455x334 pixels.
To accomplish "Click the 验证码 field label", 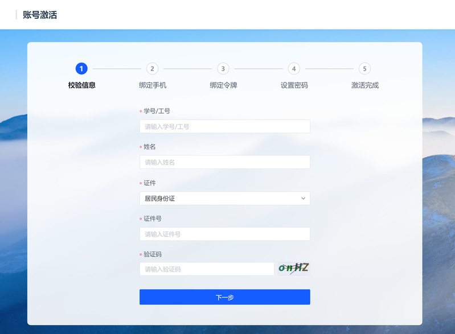I will [152, 254].
